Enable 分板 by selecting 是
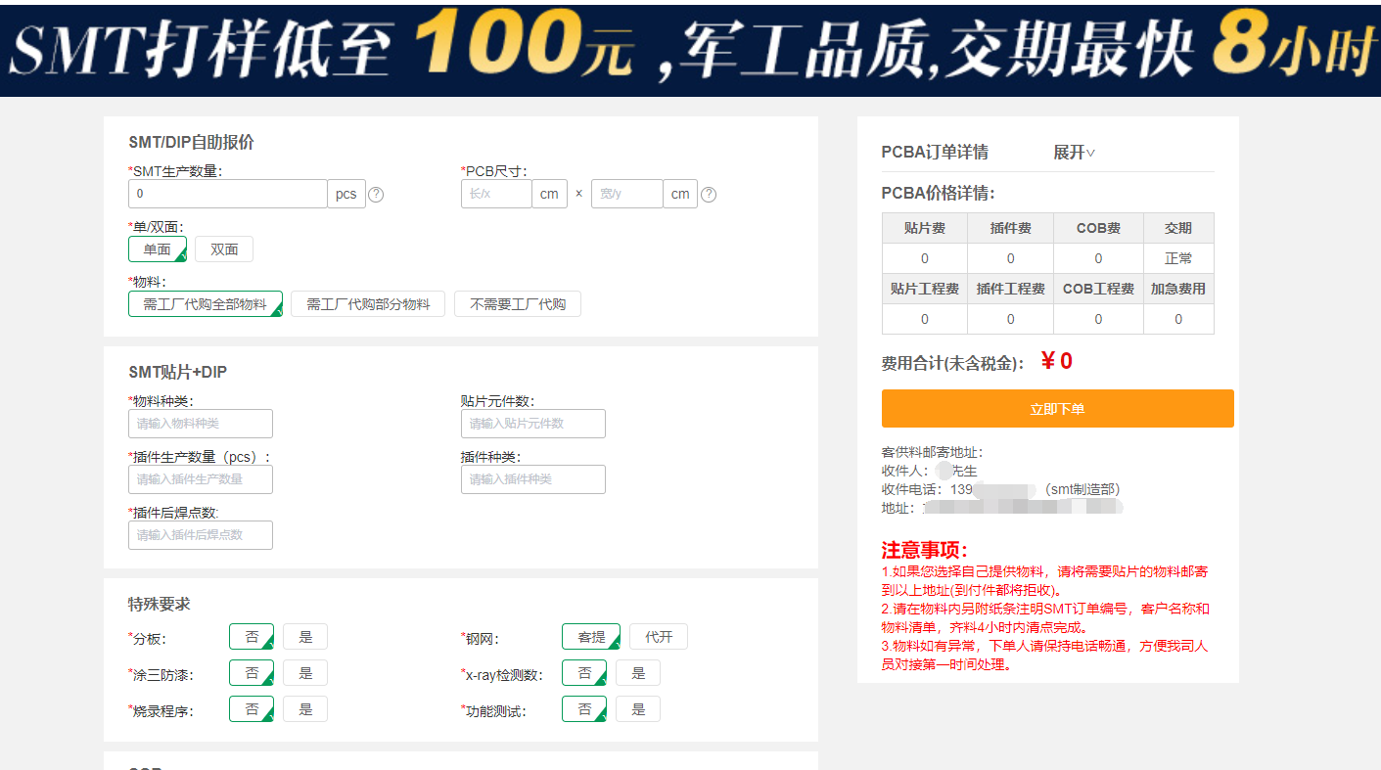The width and height of the screenshot is (1381, 770). (x=304, y=636)
